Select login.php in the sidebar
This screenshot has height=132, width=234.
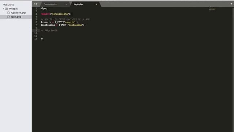point(16,17)
